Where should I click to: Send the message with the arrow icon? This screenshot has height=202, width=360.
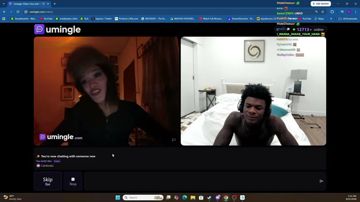pos(321,181)
